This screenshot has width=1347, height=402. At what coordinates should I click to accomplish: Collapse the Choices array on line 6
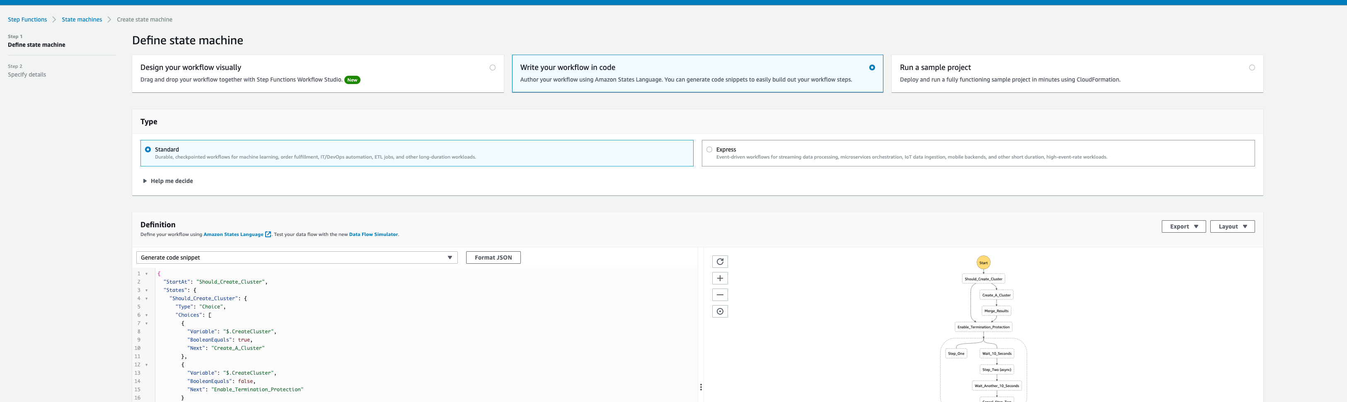146,315
